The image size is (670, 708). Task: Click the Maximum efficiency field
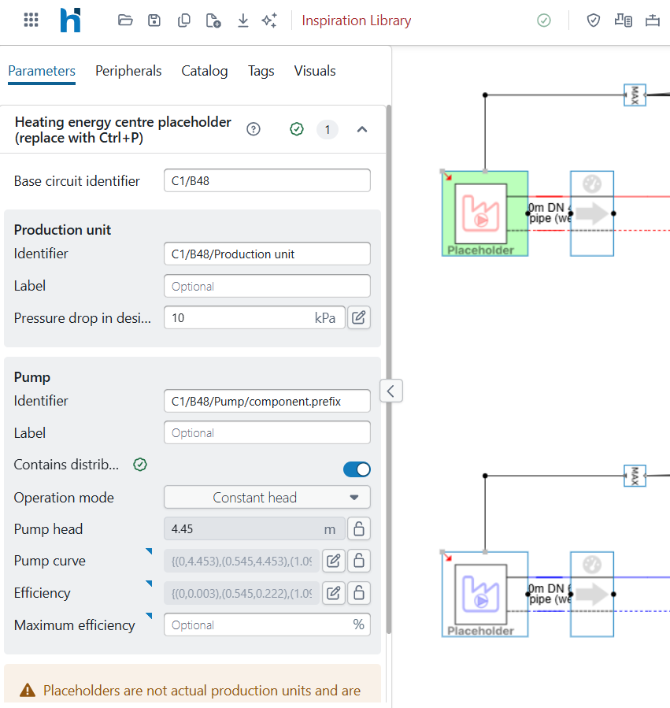point(267,625)
